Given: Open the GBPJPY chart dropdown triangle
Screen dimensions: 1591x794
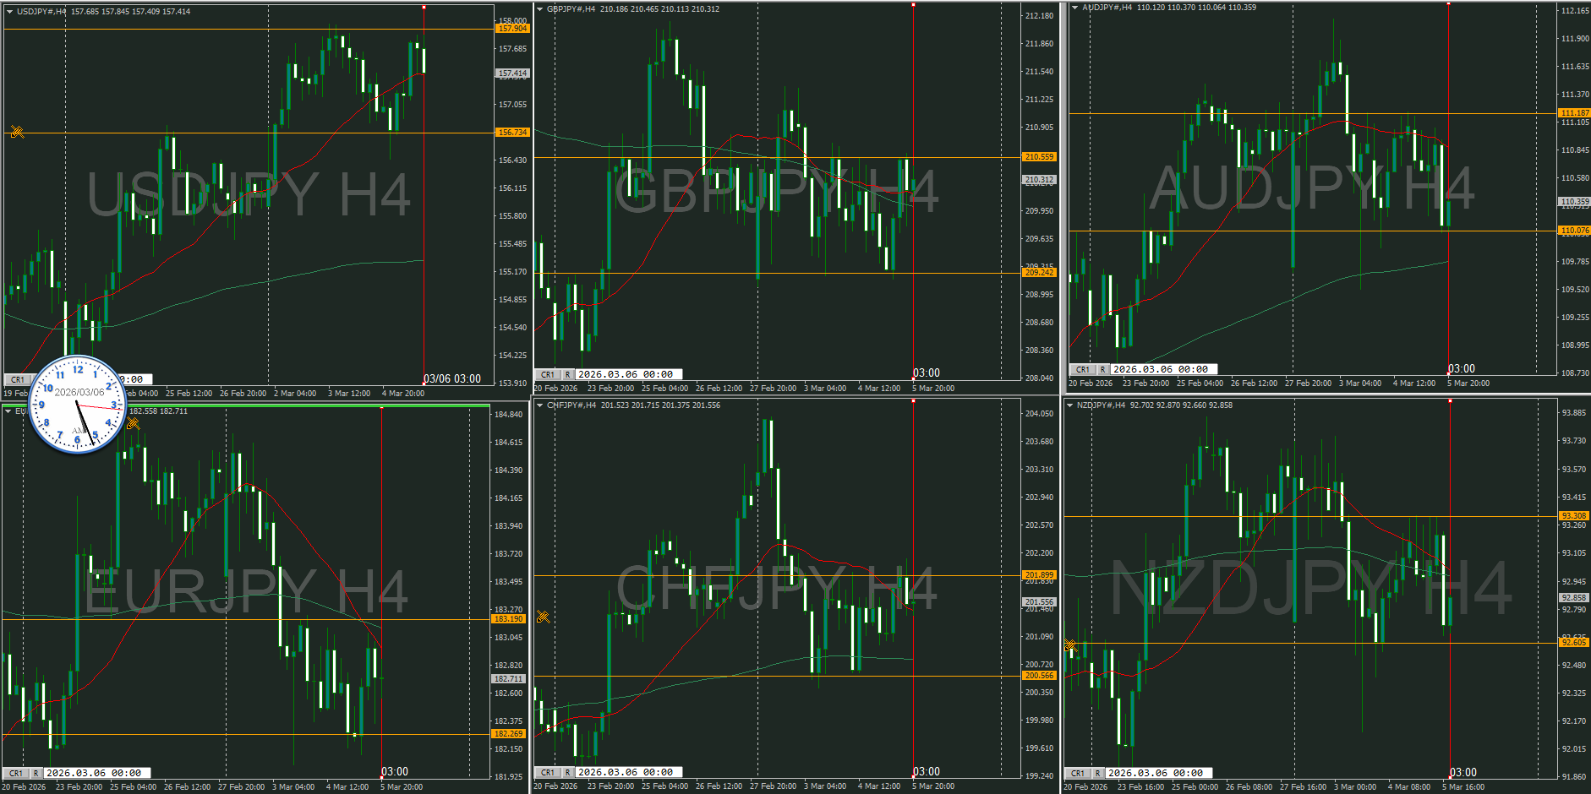Looking at the screenshot, I should click(540, 9).
